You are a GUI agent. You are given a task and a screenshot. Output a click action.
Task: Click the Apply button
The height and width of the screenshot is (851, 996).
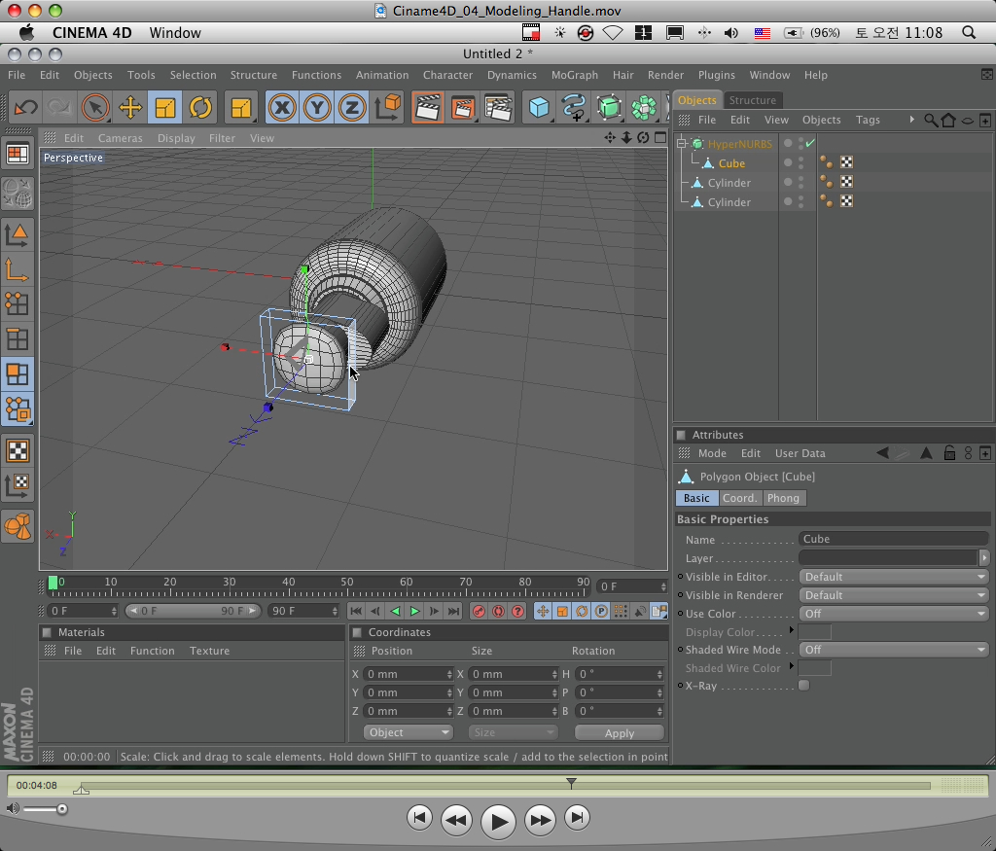tap(620, 733)
